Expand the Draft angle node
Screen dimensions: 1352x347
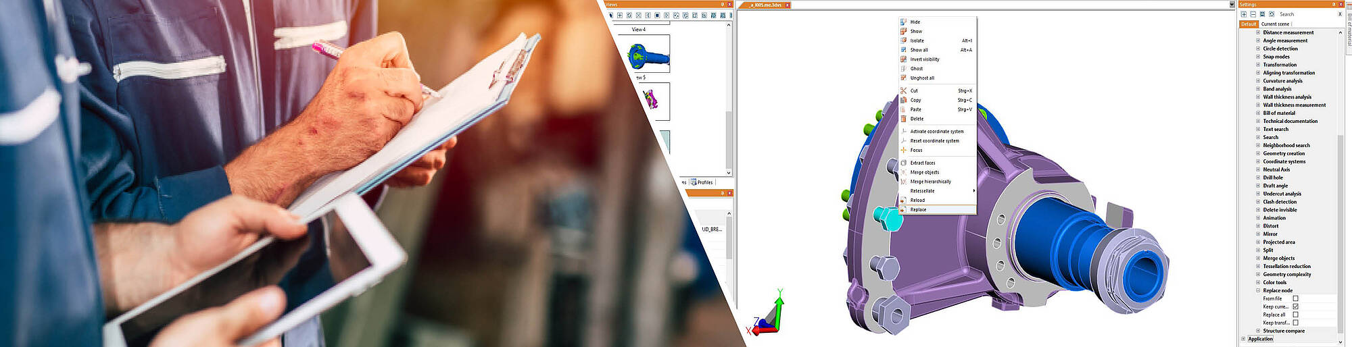(x=1258, y=186)
